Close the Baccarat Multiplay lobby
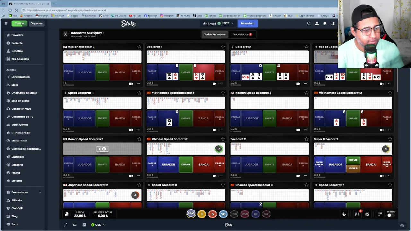 click(66, 34)
